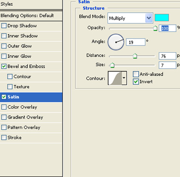180x177 pixels.
Task: Select the highlighted Satin row label
Action: [13, 97]
